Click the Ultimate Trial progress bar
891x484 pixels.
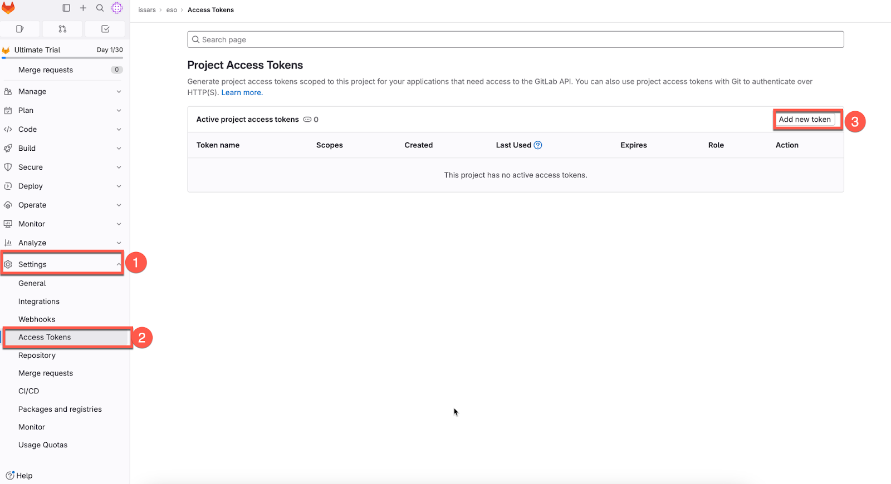pyautogui.click(x=62, y=57)
